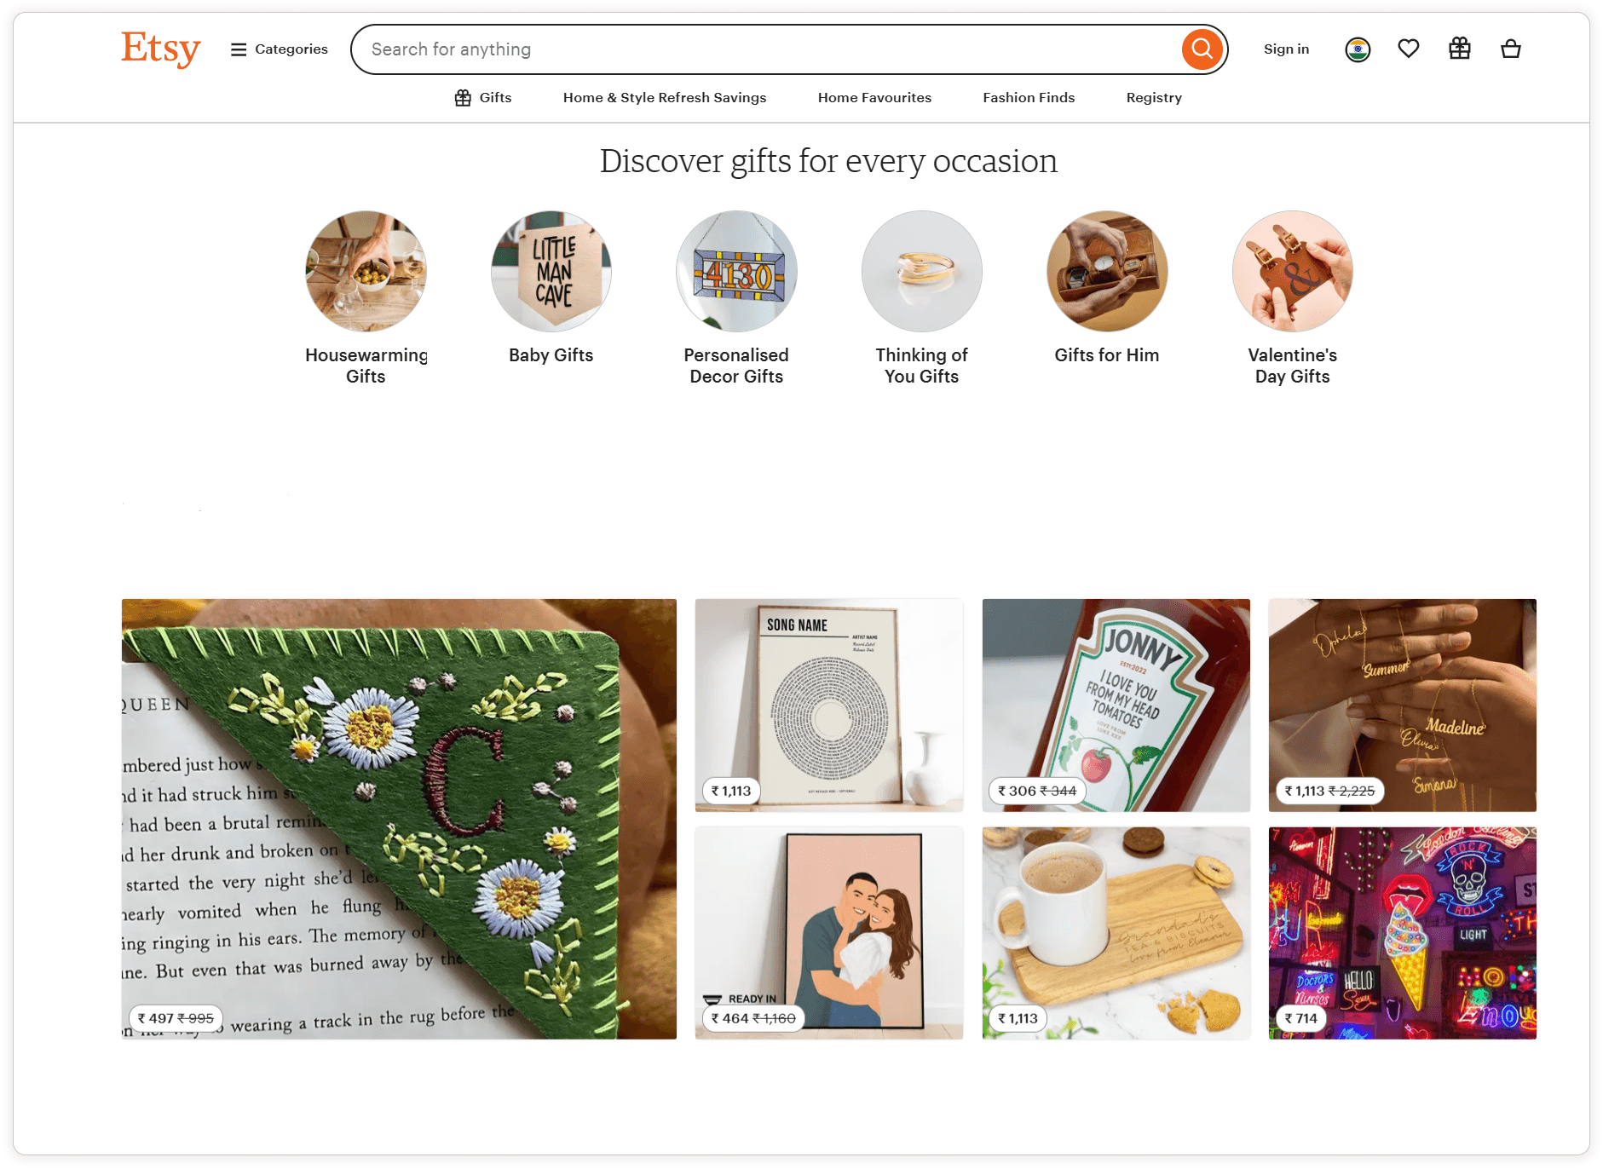Click the Sign in button
The height and width of the screenshot is (1169, 1603).
pos(1286,49)
